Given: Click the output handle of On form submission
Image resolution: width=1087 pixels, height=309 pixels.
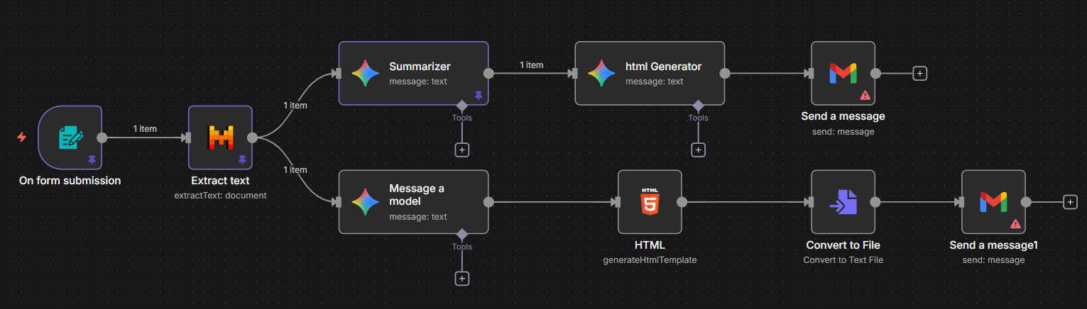Looking at the screenshot, I should [x=102, y=137].
